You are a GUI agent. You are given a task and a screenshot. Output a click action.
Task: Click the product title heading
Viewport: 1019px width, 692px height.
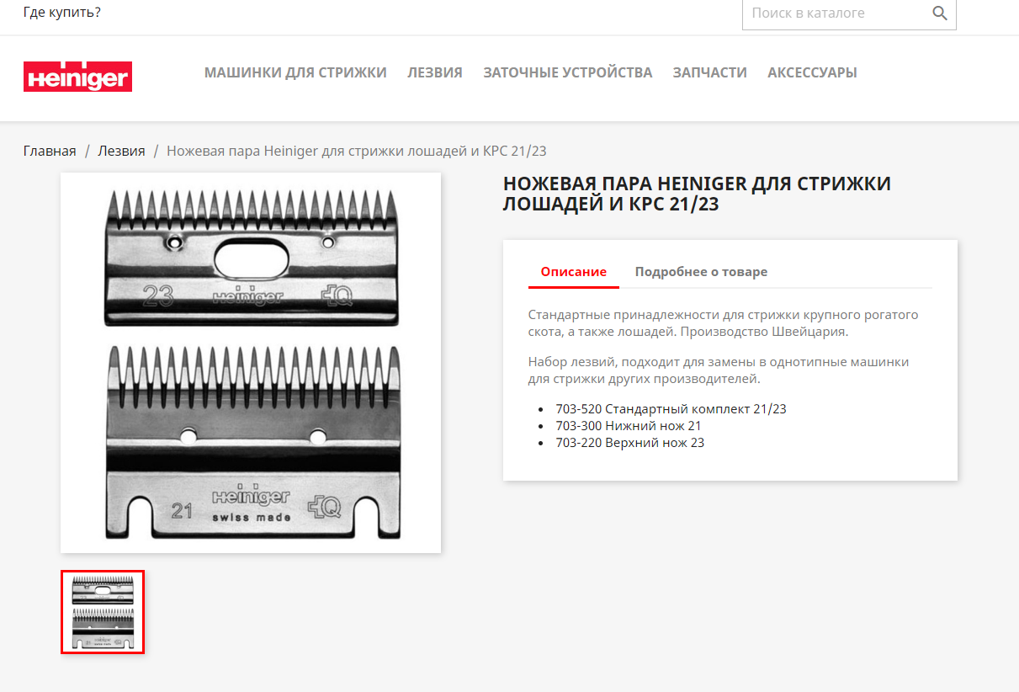(x=696, y=194)
